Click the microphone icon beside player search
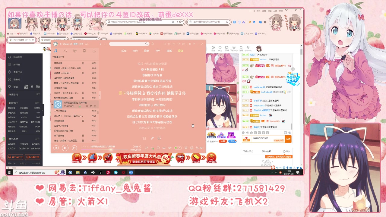Screen dimensions: 386x217 pyautogui.click(x=153, y=44)
